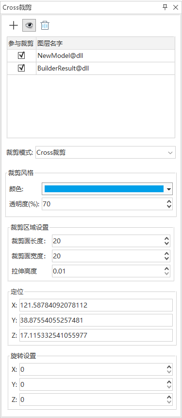Viewport: 182px width, 418px height.
Task: Open the 裁剪模式 dropdown
Action: (x=105, y=152)
